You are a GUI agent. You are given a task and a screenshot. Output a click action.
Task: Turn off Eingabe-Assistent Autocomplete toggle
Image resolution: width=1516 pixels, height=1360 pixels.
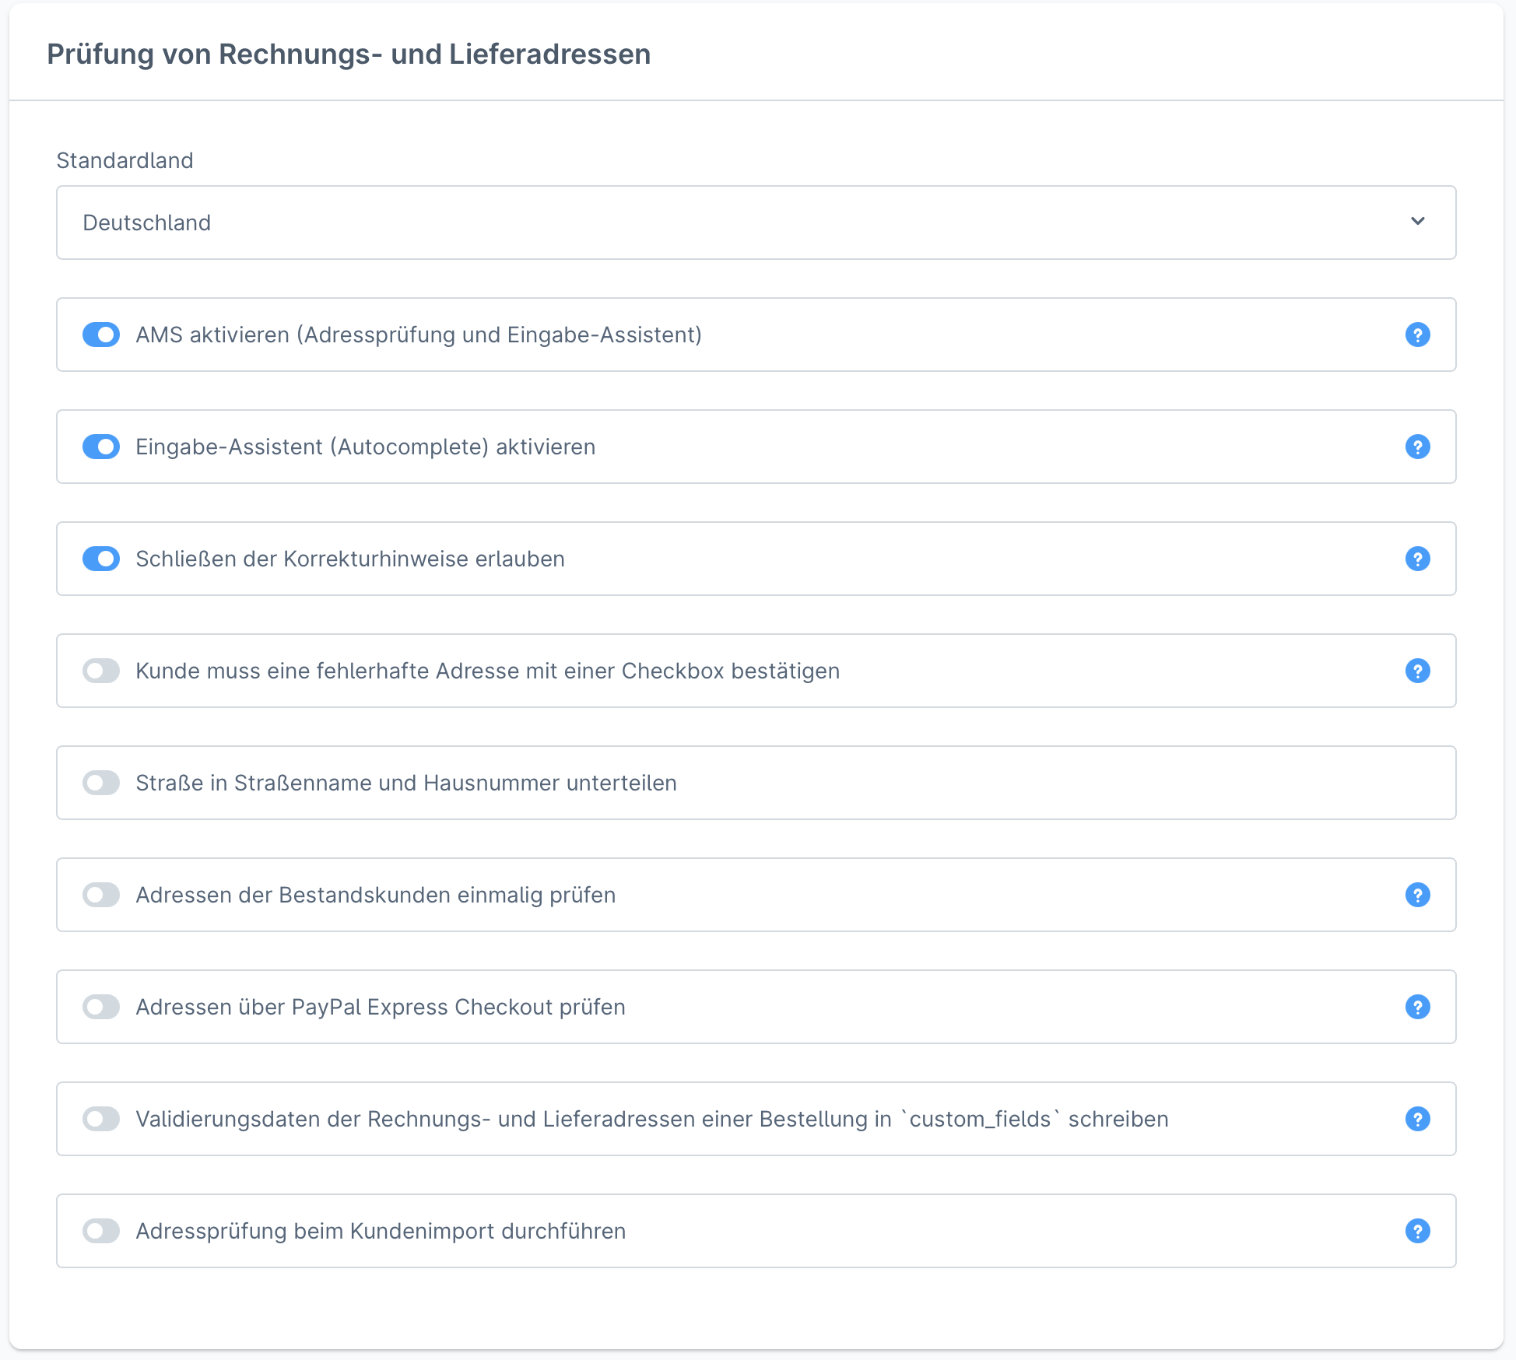coord(101,447)
